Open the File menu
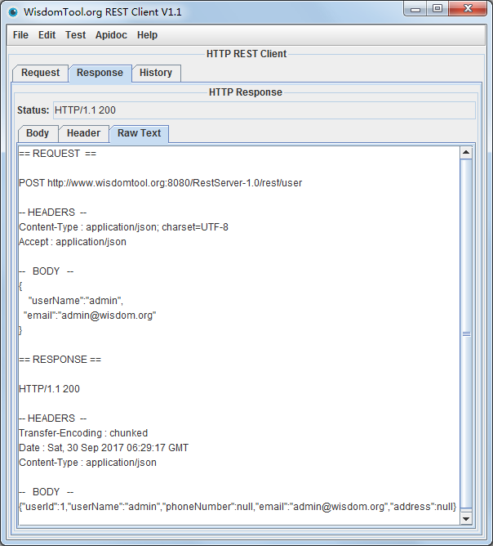The image size is (493, 546). coord(20,35)
